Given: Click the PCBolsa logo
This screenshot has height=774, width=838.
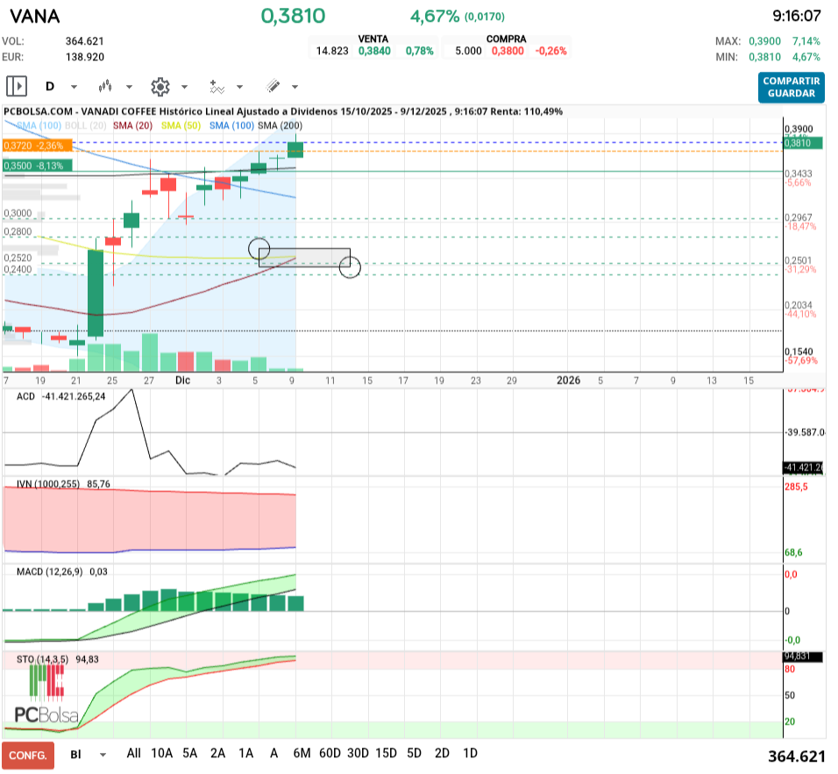Looking at the screenshot, I should (46, 694).
